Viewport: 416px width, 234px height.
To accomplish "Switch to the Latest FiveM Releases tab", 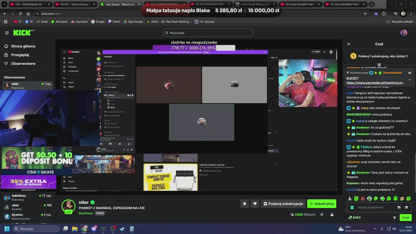I will click(x=256, y=4).
